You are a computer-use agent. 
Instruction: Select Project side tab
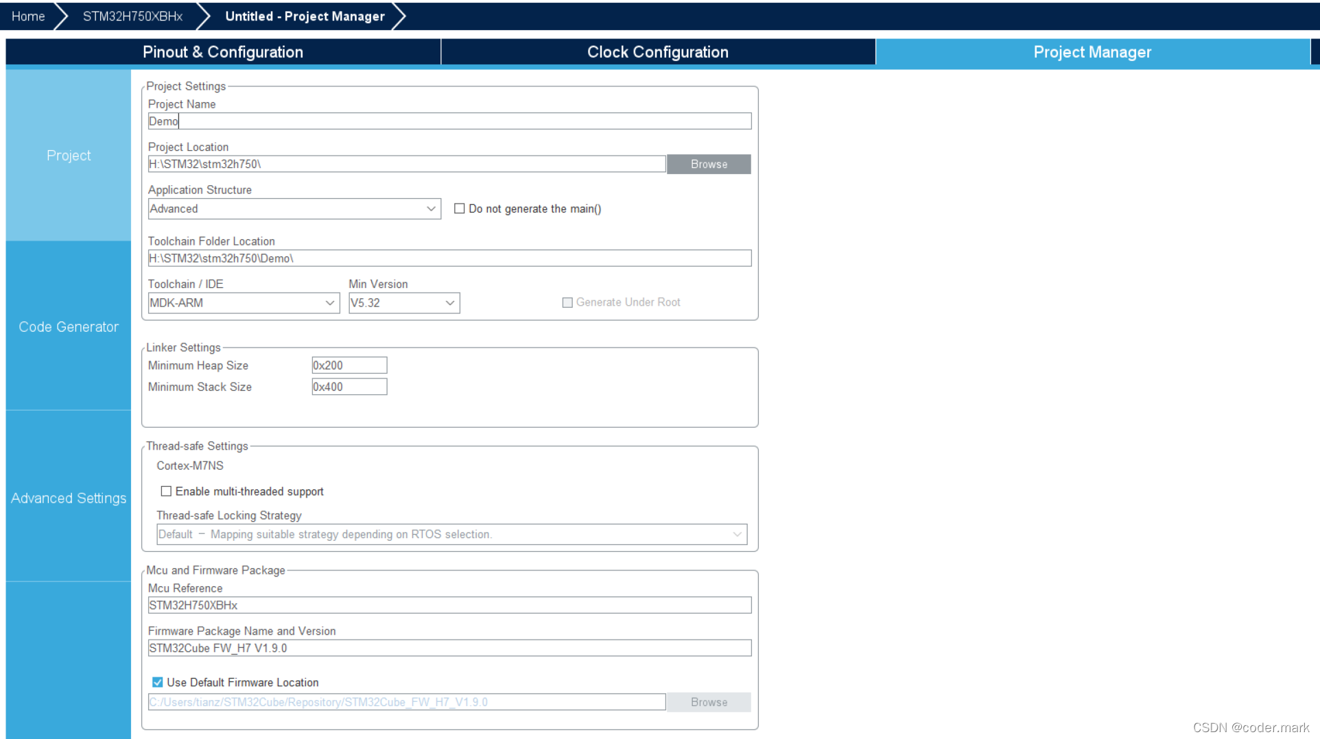(x=69, y=156)
